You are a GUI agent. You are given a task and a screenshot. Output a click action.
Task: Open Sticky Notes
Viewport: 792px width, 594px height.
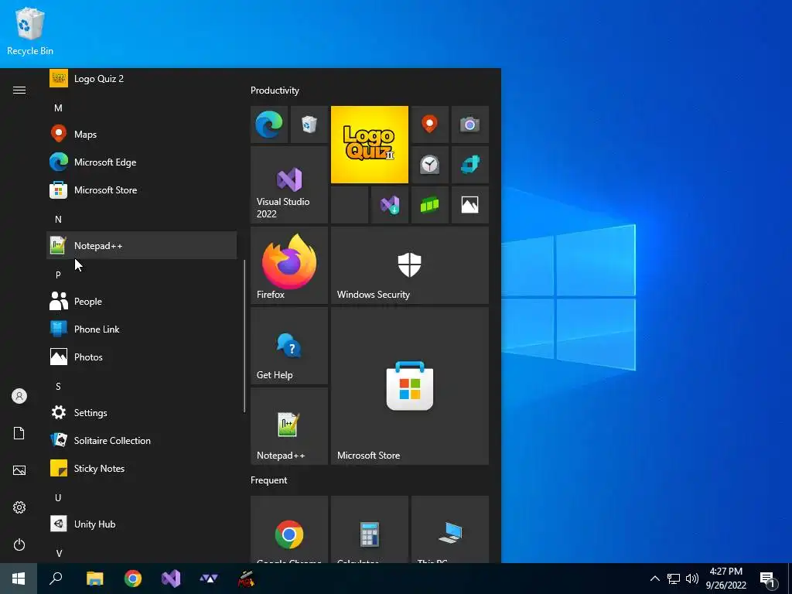[142, 468]
